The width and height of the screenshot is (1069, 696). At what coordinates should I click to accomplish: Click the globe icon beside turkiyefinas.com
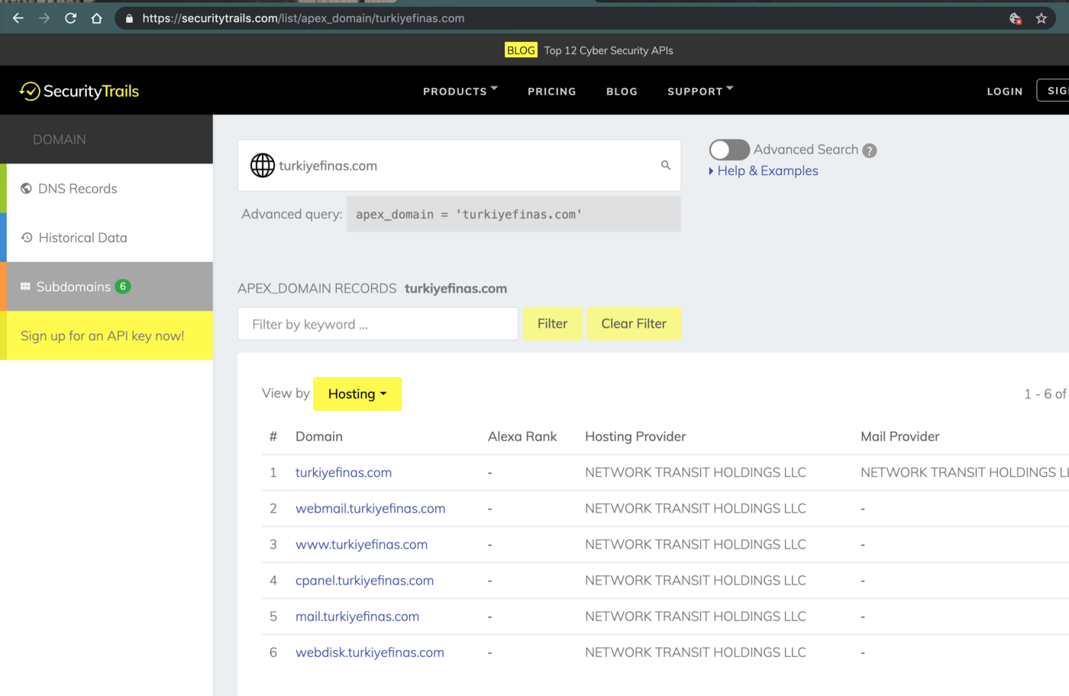(x=263, y=165)
